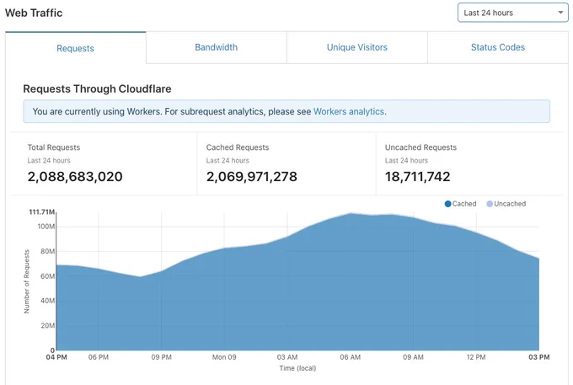Viewport: 573px width, 385px height.
Task: Click the 100M y-axis label
Action: click(46, 227)
